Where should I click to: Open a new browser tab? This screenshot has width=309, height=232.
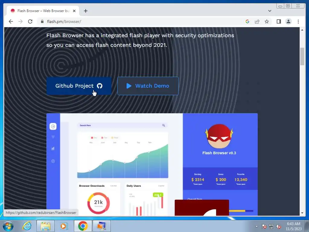click(x=85, y=11)
